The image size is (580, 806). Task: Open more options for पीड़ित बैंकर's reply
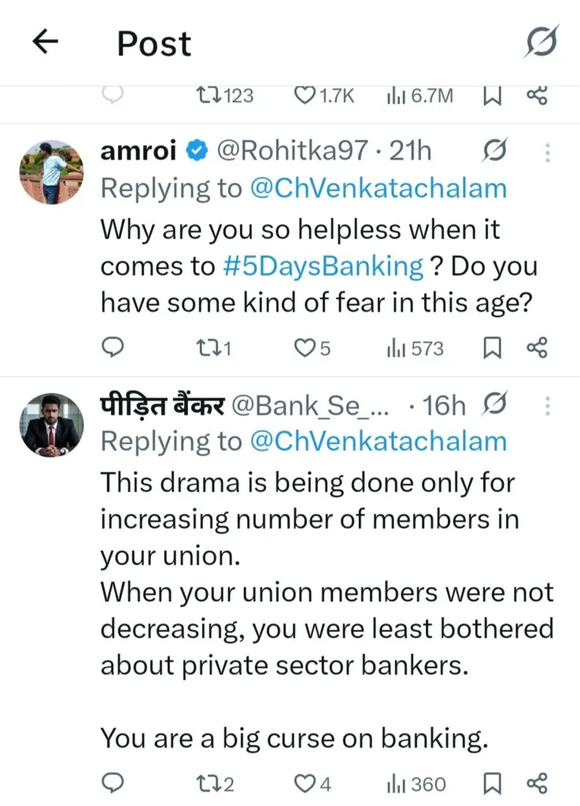[549, 406]
